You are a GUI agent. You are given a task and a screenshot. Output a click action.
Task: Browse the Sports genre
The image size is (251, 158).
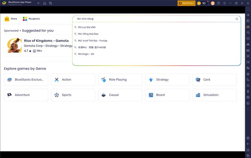pyautogui.click(x=73, y=95)
